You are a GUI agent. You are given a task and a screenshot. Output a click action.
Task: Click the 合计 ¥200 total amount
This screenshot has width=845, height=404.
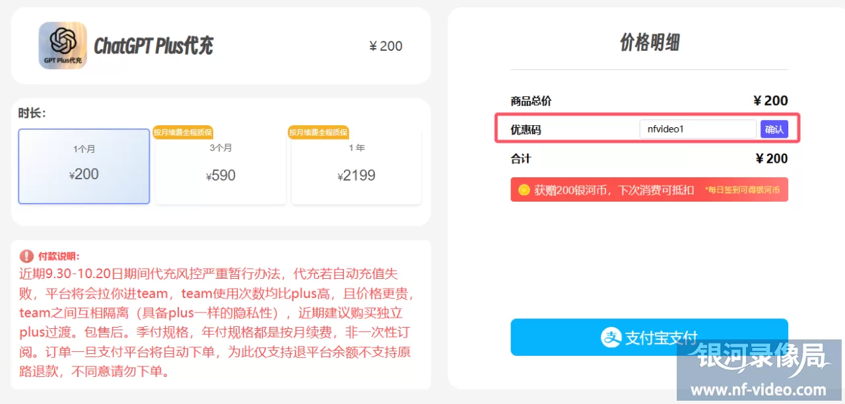(771, 158)
